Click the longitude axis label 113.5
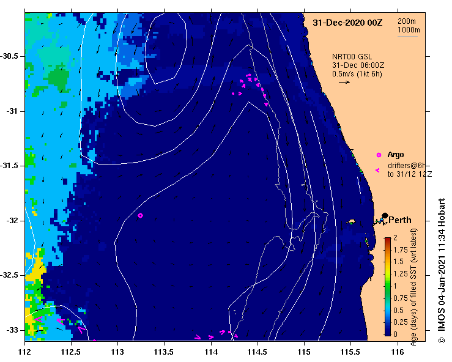Viewport: 452px width, 362px height. coord(164,352)
